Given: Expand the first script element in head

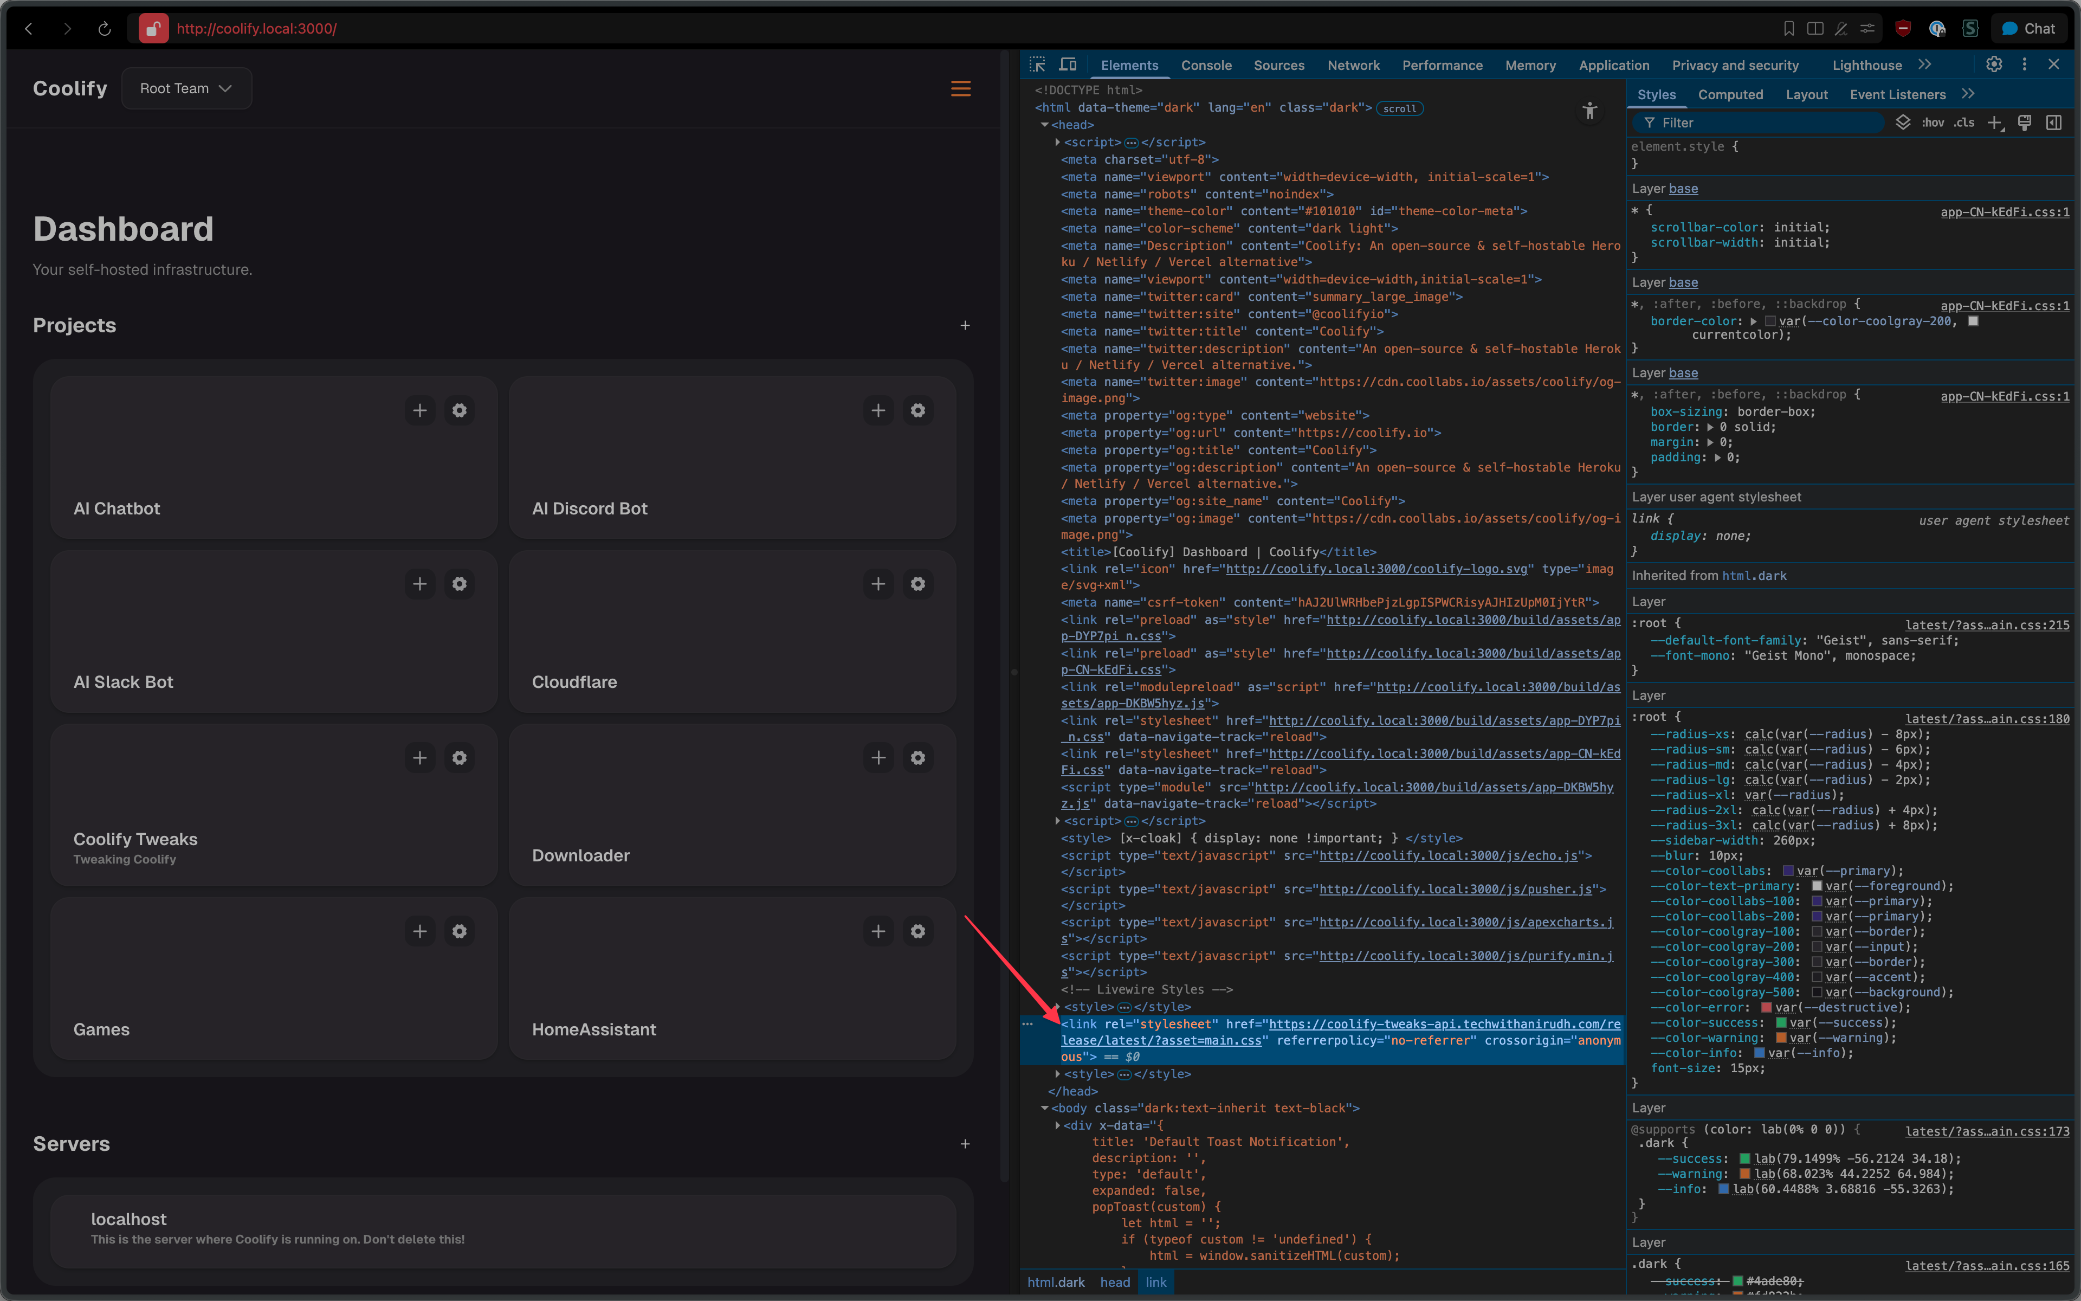Looking at the screenshot, I should 1058,142.
